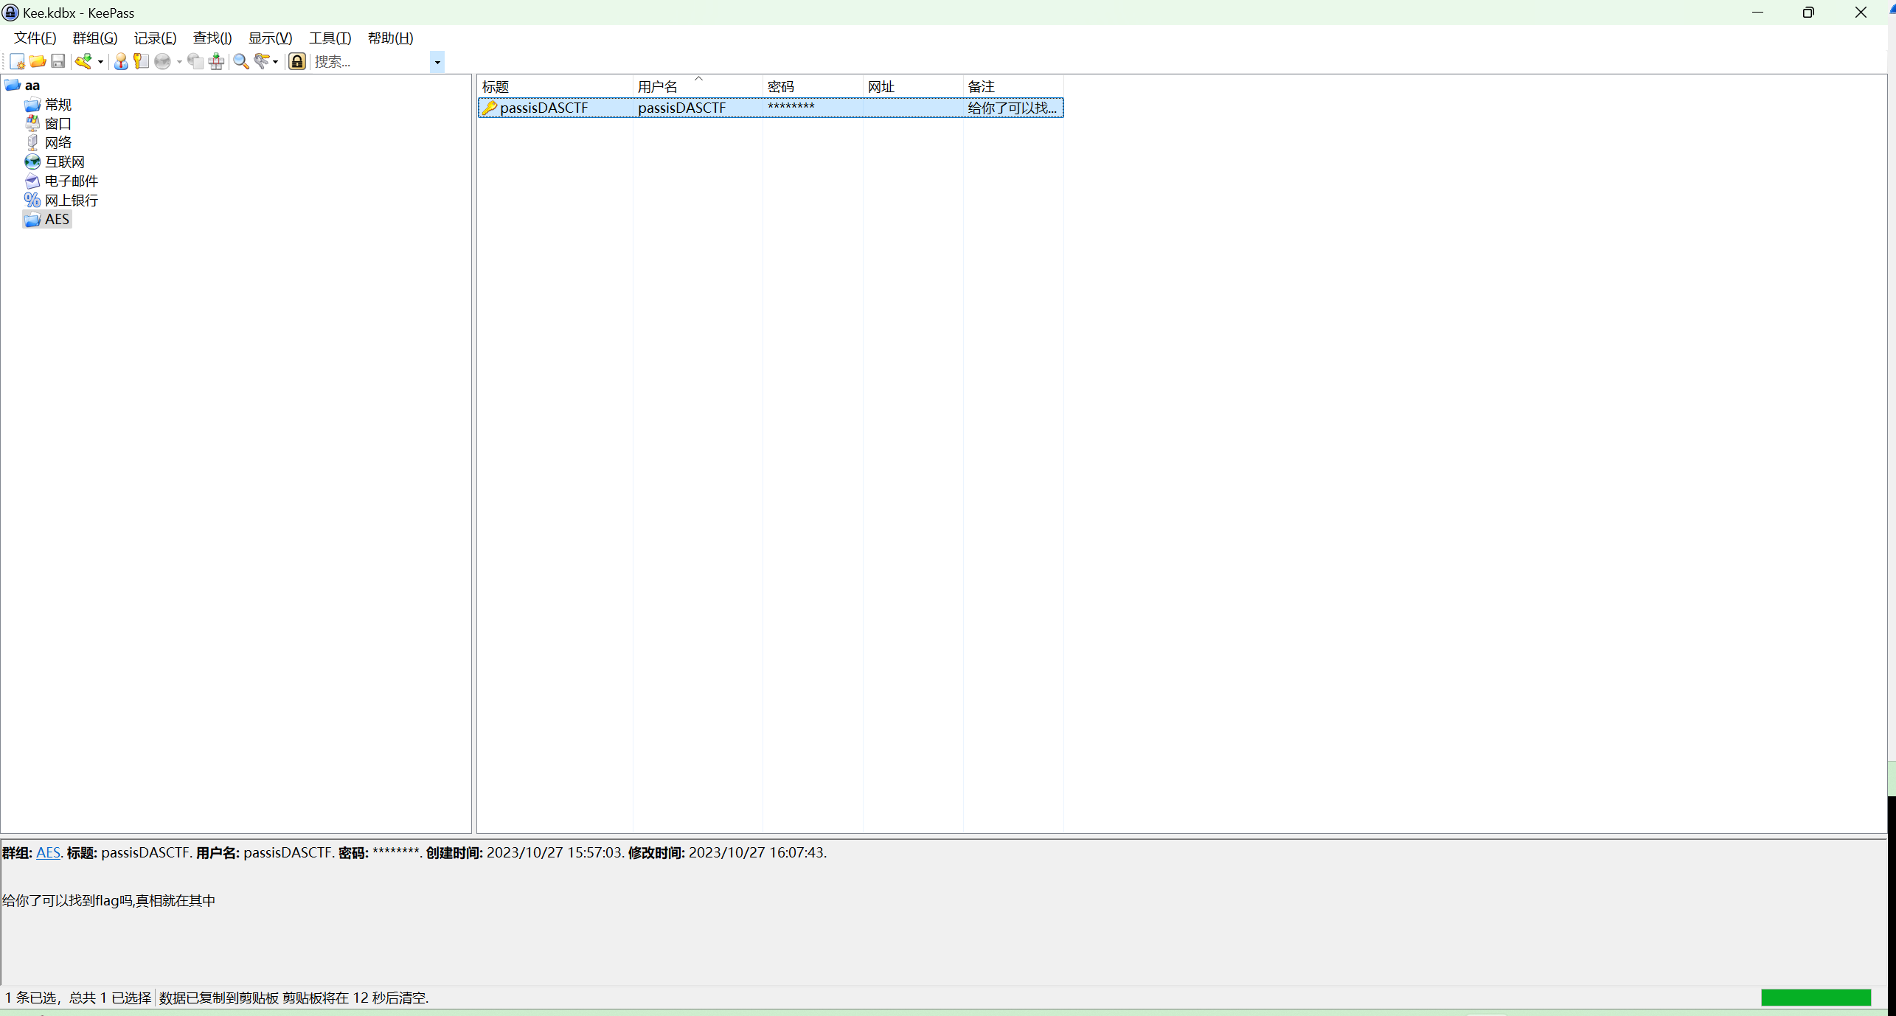Click the Open database folder icon

[38, 62]
